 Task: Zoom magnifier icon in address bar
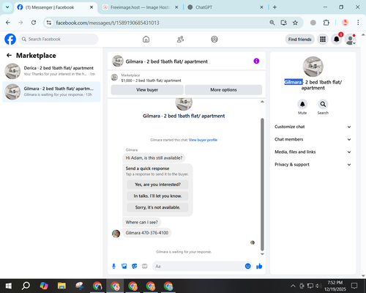[x=272, y=23]
